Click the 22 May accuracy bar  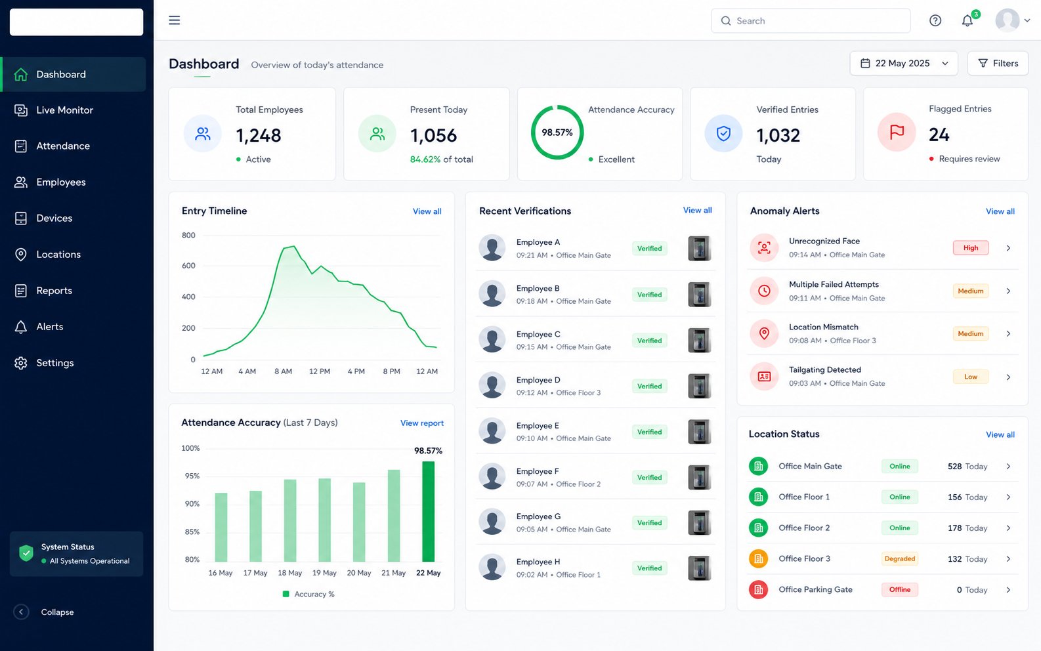(x=428, y=511)
